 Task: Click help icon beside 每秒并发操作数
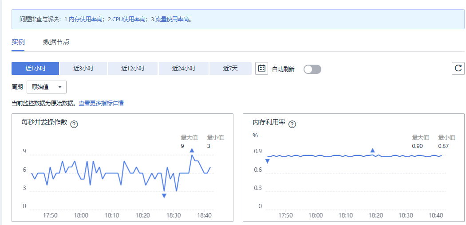(74, 124)
